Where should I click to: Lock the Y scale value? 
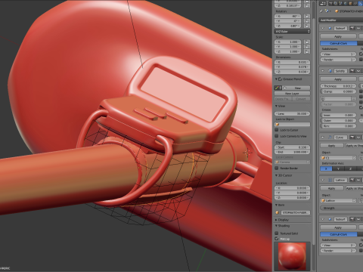coord(307,47)
